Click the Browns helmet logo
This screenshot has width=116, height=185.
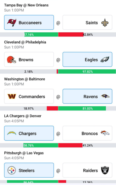click(x=12, y=60)
